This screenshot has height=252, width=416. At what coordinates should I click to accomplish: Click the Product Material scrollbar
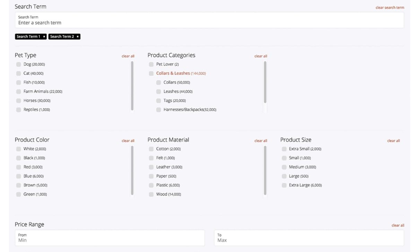265,170
